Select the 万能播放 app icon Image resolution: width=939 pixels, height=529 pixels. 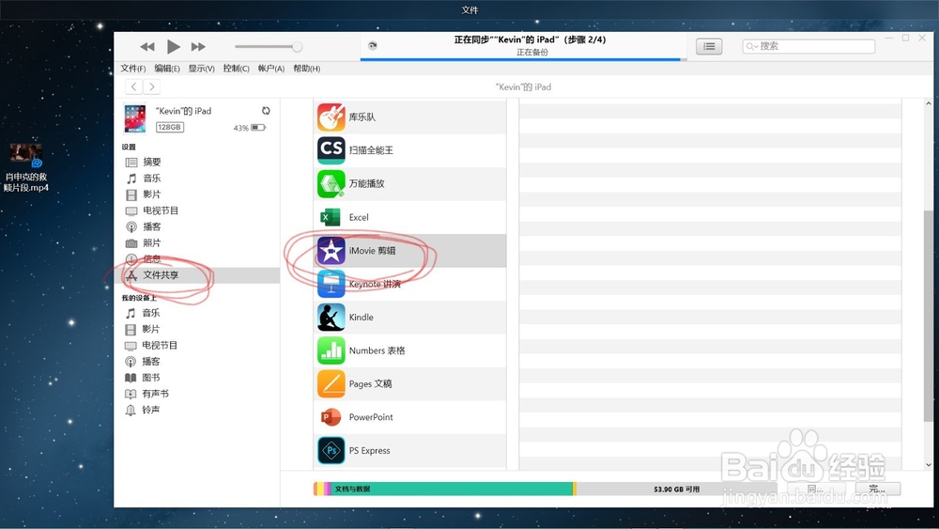[x=331, y=183]
